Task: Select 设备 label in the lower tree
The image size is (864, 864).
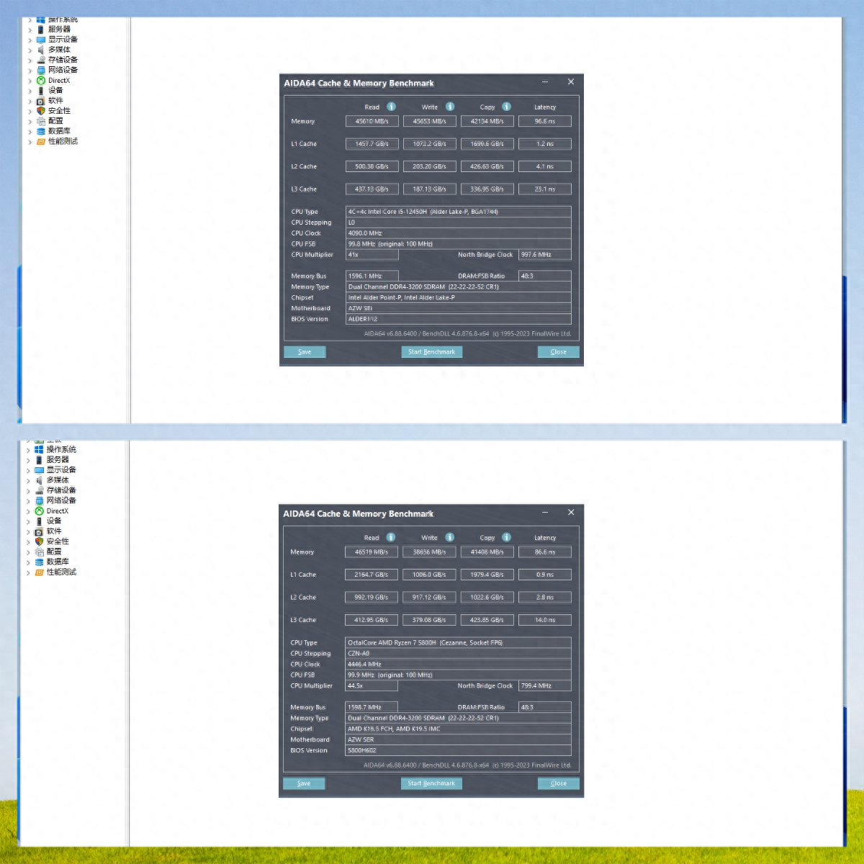Action: (54, 521)
